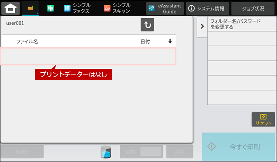The height and width of the screenshot is (162, 277).
Task: Launch eAssistant Guide
Action: coord(165,8)
